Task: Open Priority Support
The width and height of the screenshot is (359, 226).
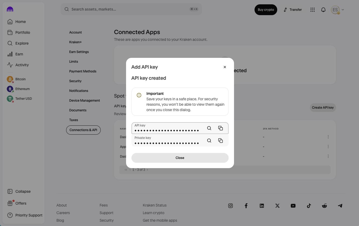Action: pyautogui.click(x=25, y=215)
